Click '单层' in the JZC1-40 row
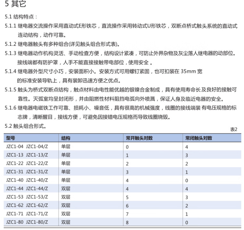The image size is (244, 230). (66, 180)
